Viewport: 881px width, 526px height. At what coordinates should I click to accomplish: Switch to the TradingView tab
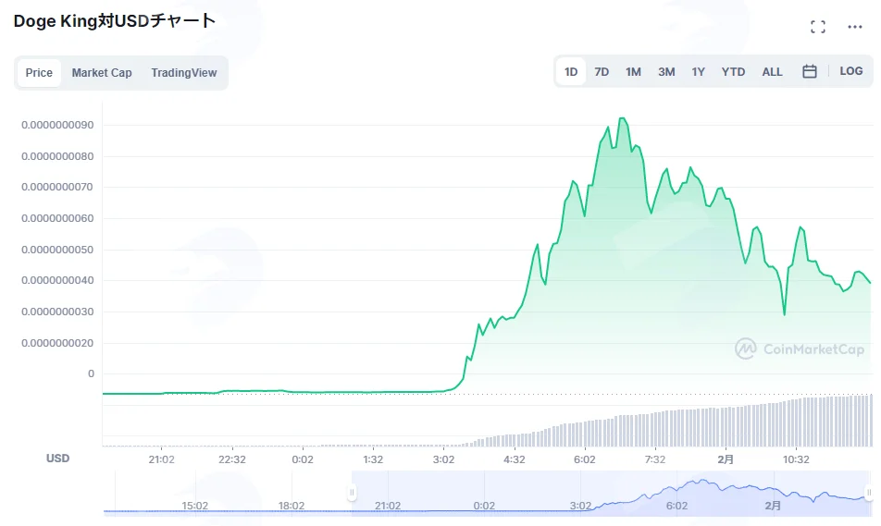click(184, 73)
